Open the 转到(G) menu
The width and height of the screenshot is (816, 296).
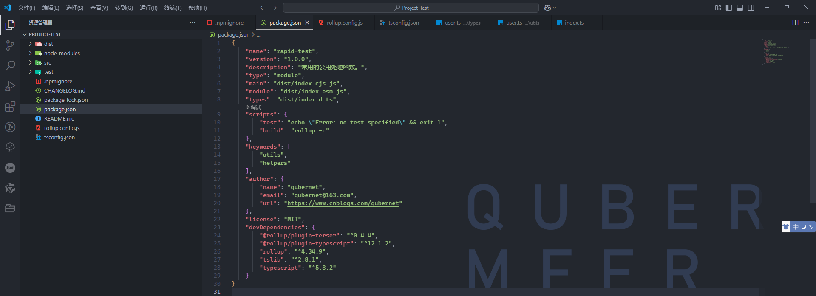(x=124, y=8)
